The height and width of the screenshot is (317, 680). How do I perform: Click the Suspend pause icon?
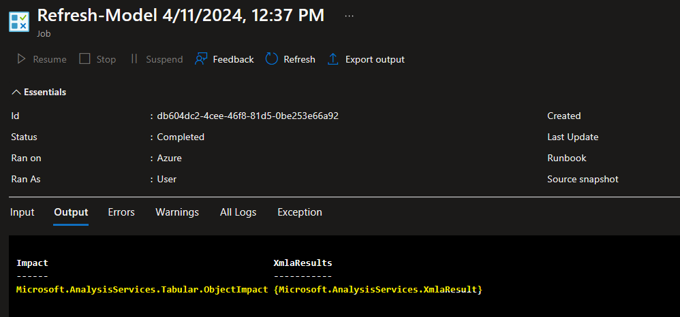(134, 59)
